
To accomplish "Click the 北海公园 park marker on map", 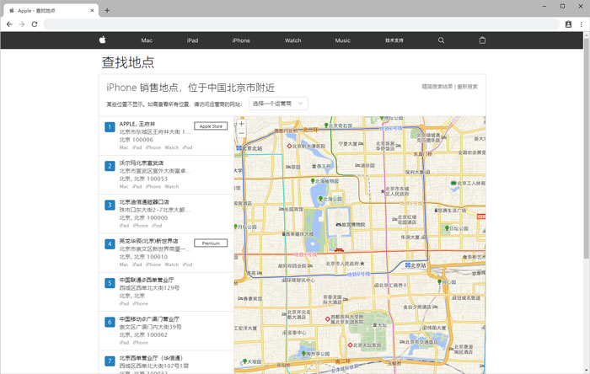I will point(320,198).
